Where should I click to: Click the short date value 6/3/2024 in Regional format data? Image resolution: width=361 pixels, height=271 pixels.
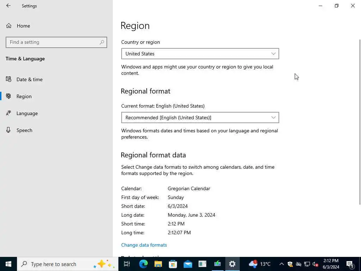click(178, 206)
